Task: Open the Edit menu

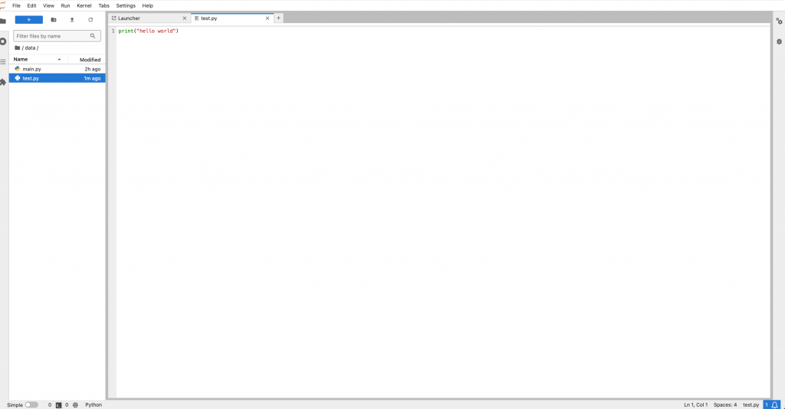Action: click(31, 5)
